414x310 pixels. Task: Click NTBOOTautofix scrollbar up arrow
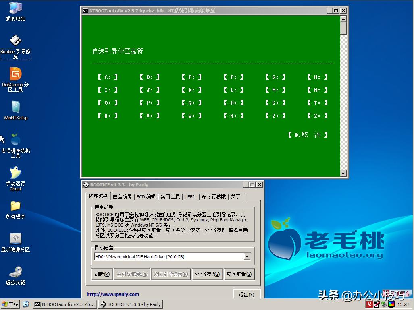point(343,19)
